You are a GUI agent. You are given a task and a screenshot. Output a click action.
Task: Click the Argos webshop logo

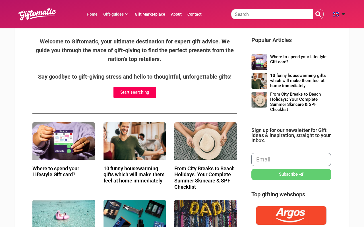pos(291,215)
